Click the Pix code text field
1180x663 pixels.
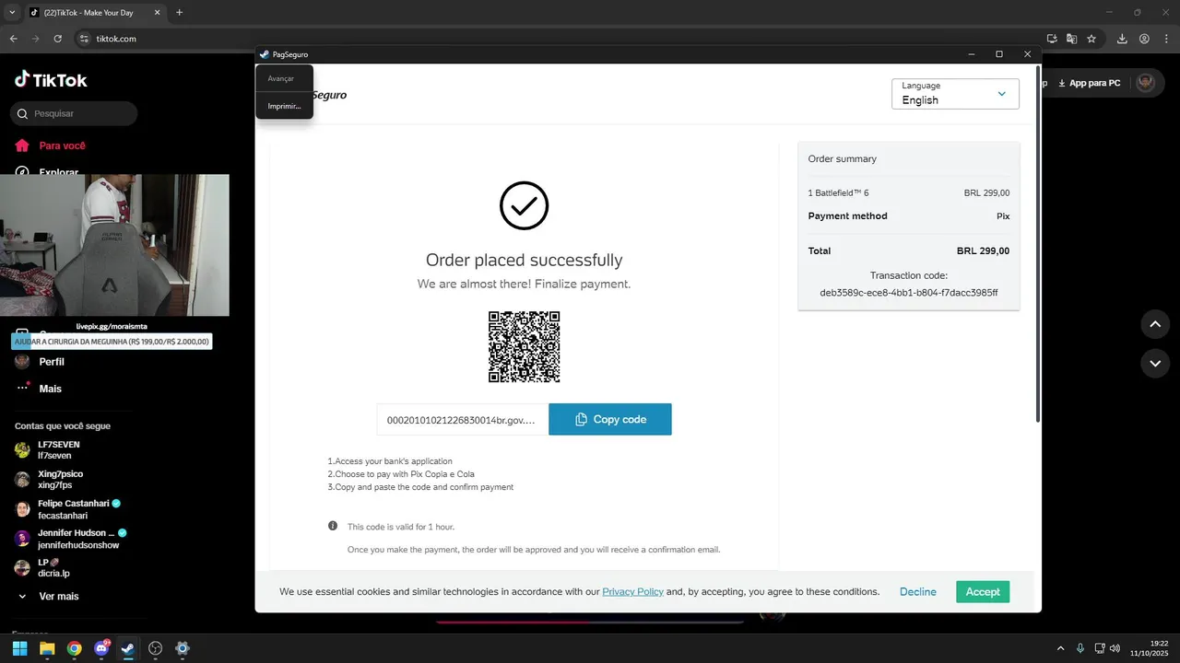(x=462, y=419)
